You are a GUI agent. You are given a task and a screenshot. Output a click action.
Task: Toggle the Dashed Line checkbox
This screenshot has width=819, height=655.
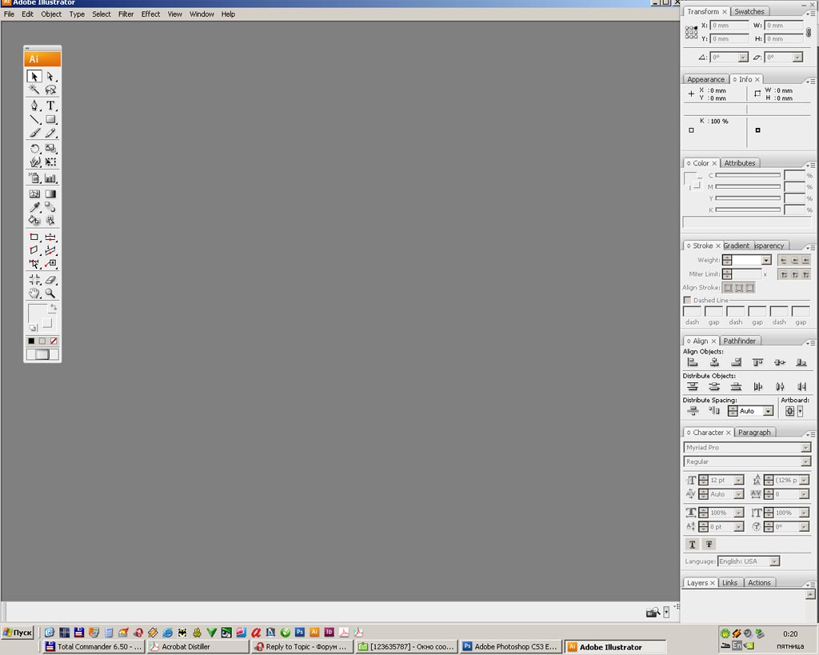click(687, 301)
